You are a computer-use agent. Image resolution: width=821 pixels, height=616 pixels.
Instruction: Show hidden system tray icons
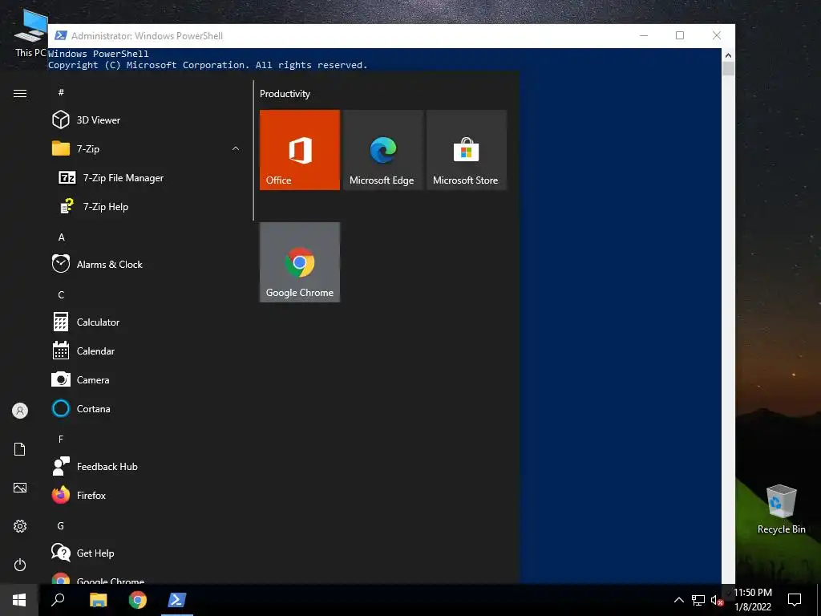tap(678, 600)
